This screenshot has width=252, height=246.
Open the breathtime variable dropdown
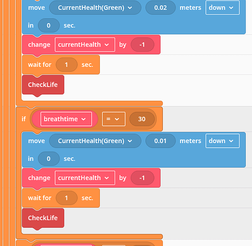point(66,119)
